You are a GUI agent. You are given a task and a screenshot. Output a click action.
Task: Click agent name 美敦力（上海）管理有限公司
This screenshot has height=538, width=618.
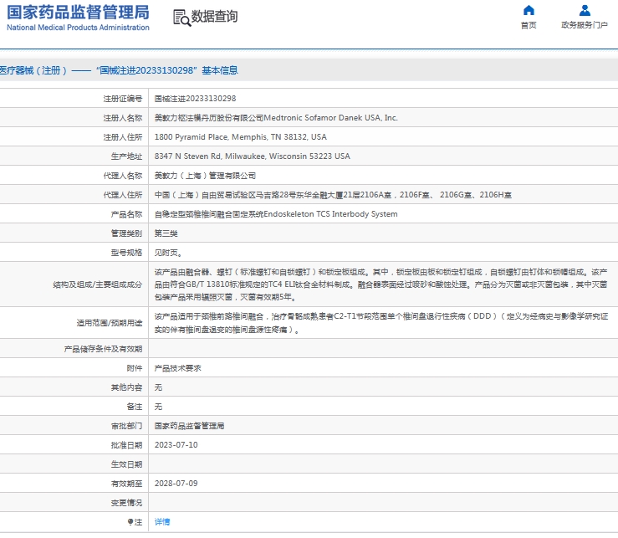click(x=205, y=176)
